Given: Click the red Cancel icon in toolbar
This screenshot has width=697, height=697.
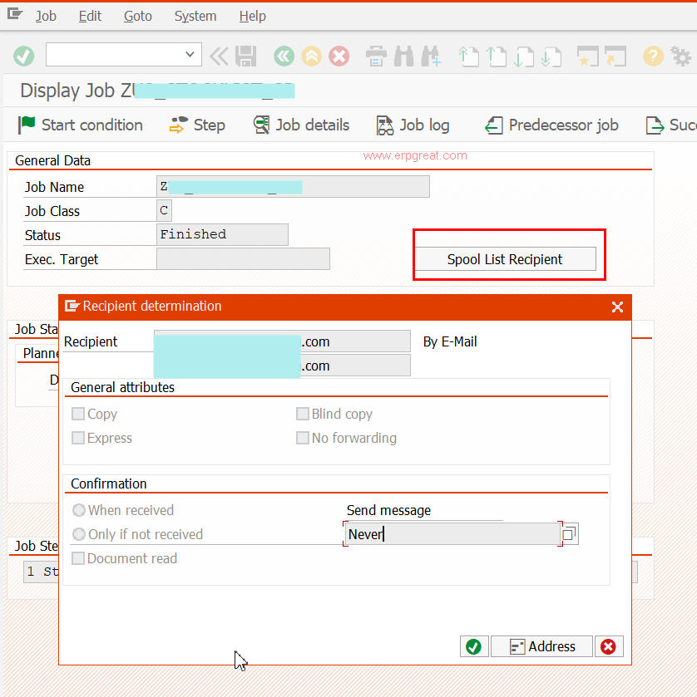Looking at the screenshot, I should pyautogui.click(x=339, y=56).
